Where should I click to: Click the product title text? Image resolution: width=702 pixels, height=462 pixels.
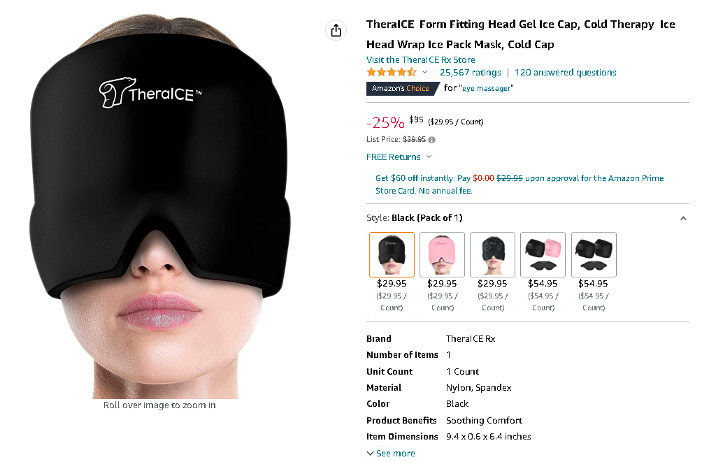point(521,34)
